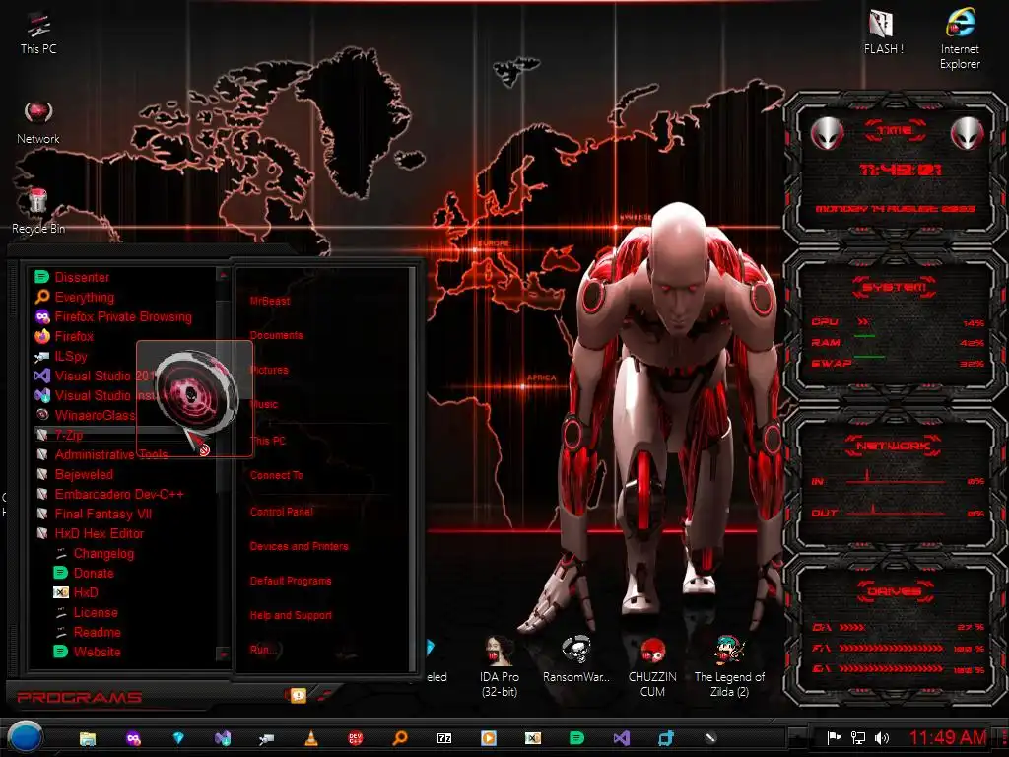Open Control Panel from the start menu
Viewport: 1009px width, 757px height.
(x=281, y=512)
